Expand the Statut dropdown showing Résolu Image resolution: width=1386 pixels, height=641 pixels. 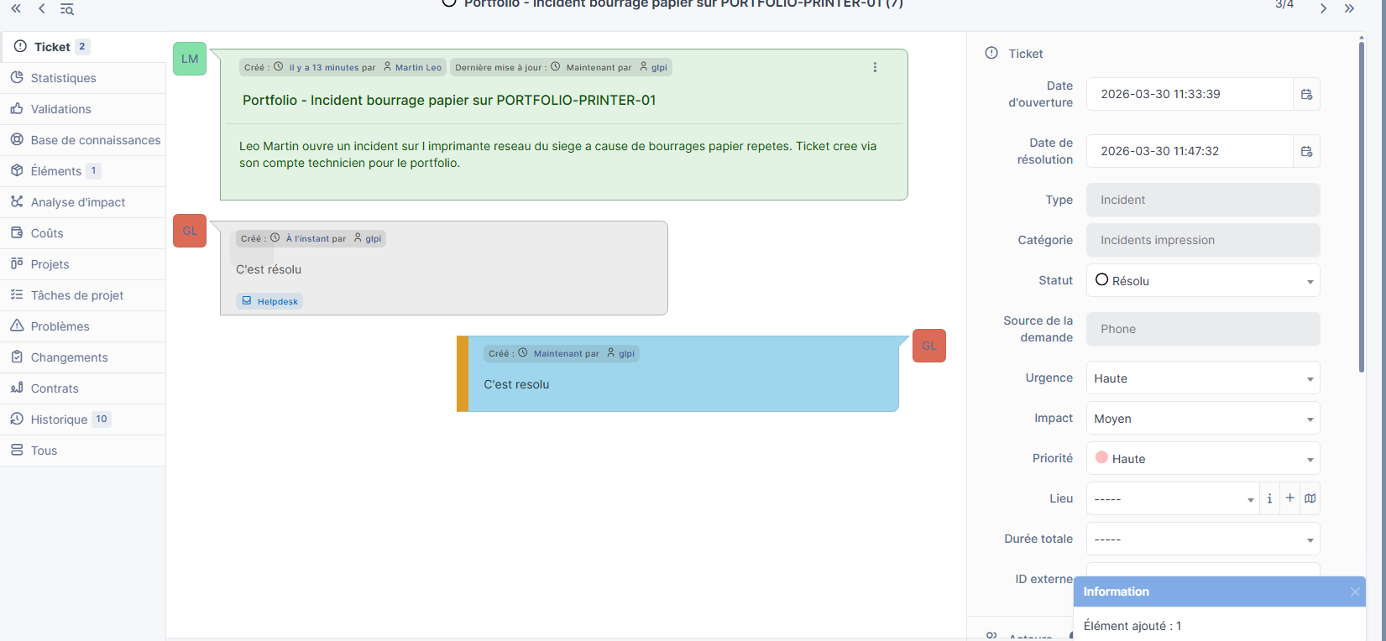tap(1202, 281)
